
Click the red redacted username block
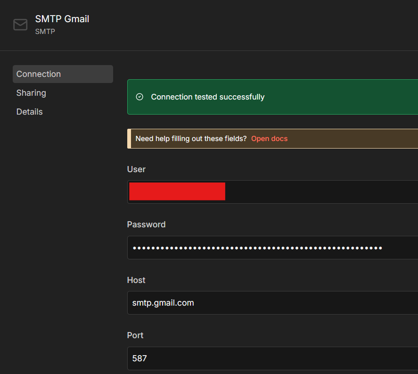tap(177, 191)
